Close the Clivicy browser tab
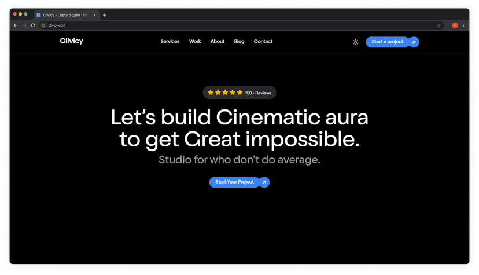Viewport: 479px width, 275px height. point(94,15)
